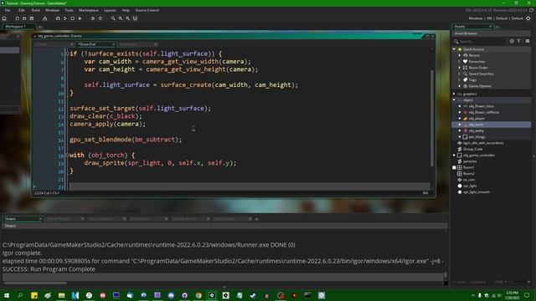Click the Output panel horizontal scrollbar

[x=35, y=283]
